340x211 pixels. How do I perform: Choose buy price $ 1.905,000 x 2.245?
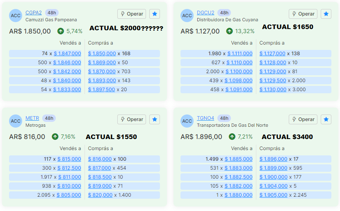point(274,195)
